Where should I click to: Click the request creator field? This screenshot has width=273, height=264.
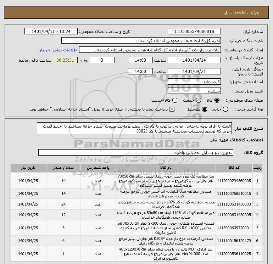(x=150, y=50)
